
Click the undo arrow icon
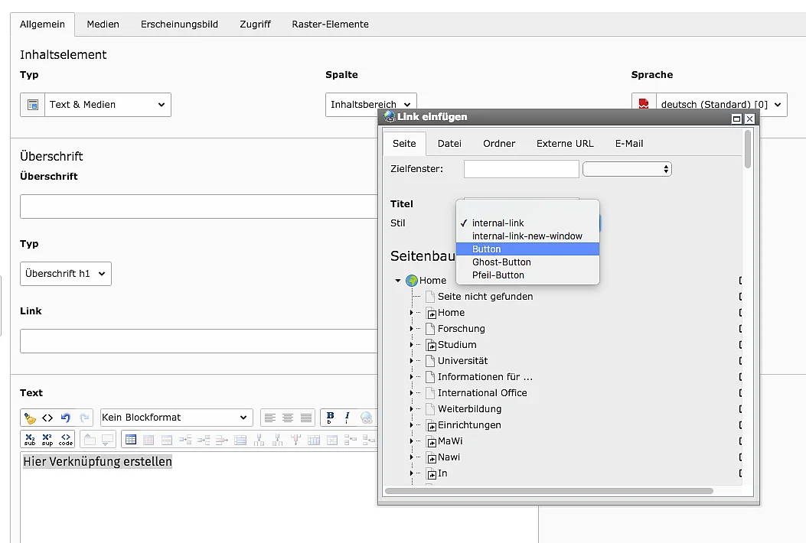(65, 418)
